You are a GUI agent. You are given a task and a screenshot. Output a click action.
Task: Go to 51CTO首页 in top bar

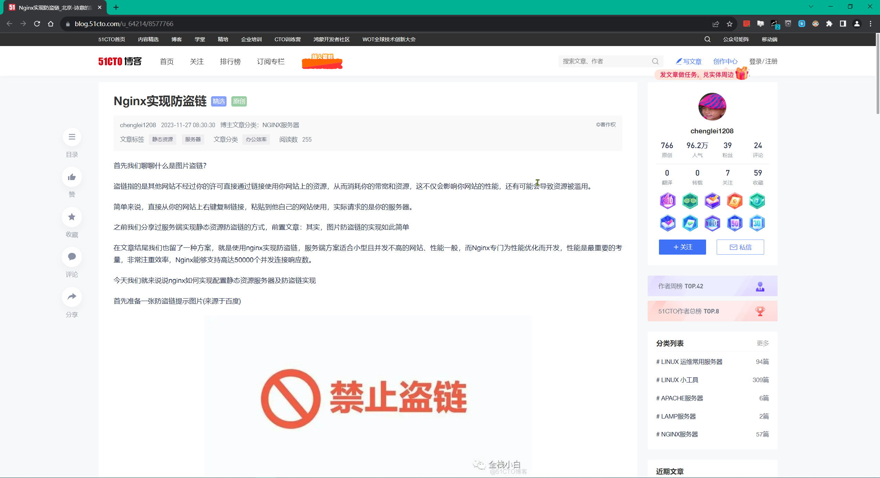(x=112, y=40)
